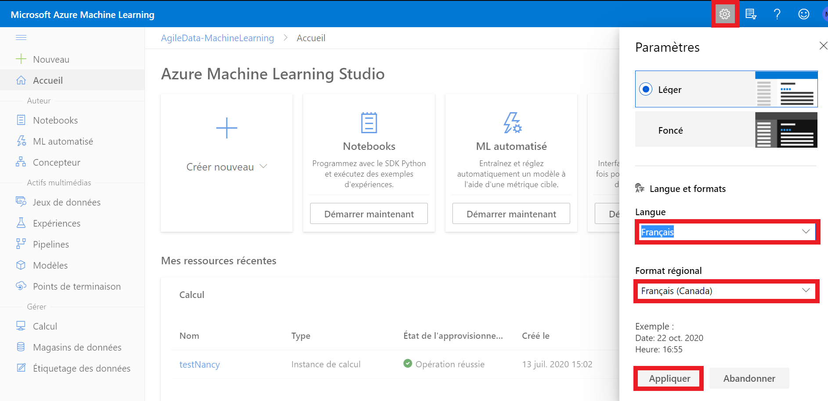Image resolution: width=828 pixels, height=401 pixels.
Task: Open the settings gear icon
Action: pyautogui.click(x=725, y=14)
